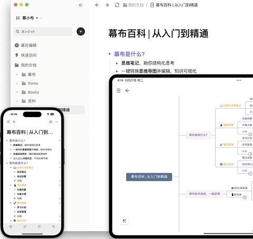
Task: Click the 幕布百科 document title in the breadcrumb
Action: [x=177, y=5]
